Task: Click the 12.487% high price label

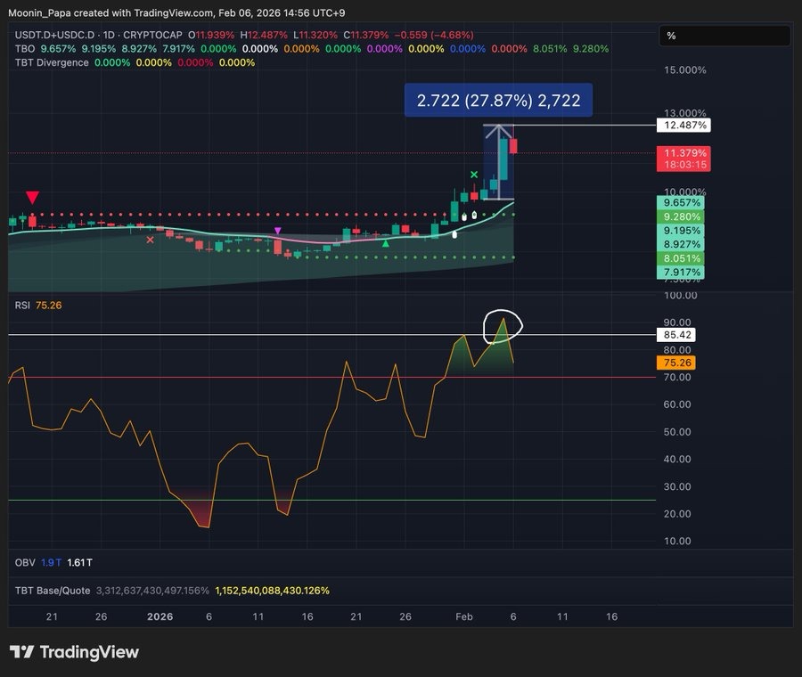Action: (686, 126)
